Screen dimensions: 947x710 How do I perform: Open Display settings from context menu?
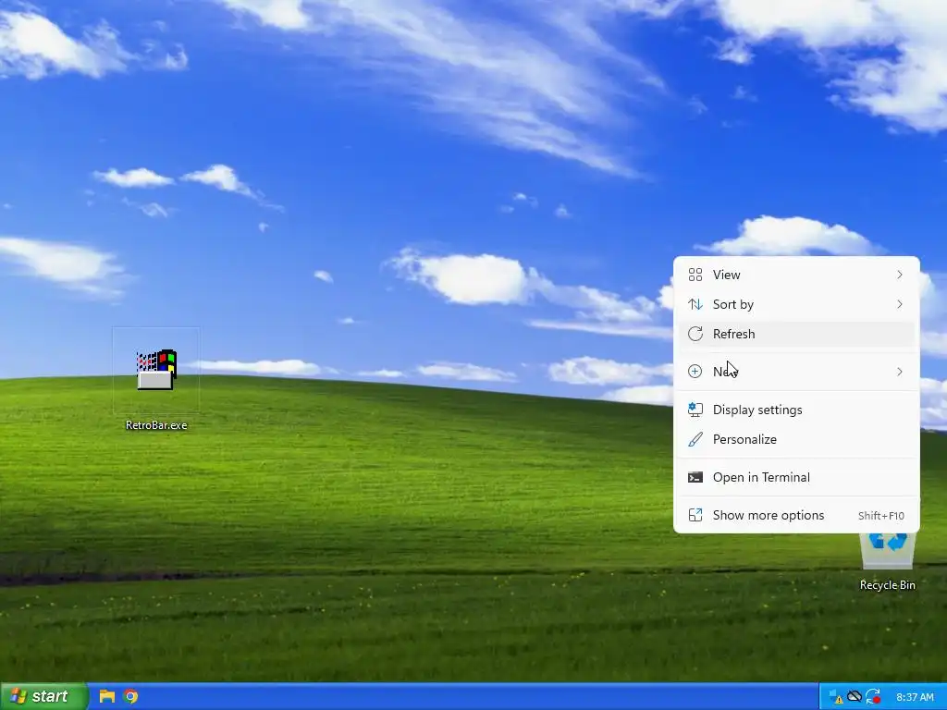[x=796, y=410]
